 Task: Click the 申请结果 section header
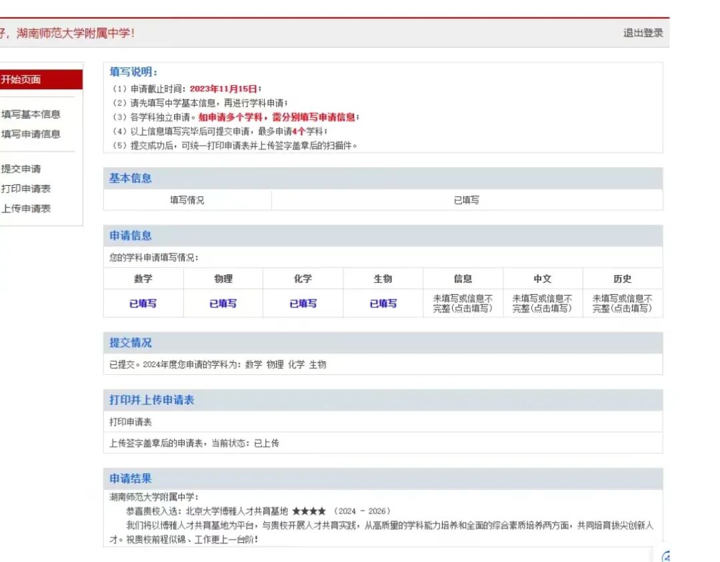point(383,479)
